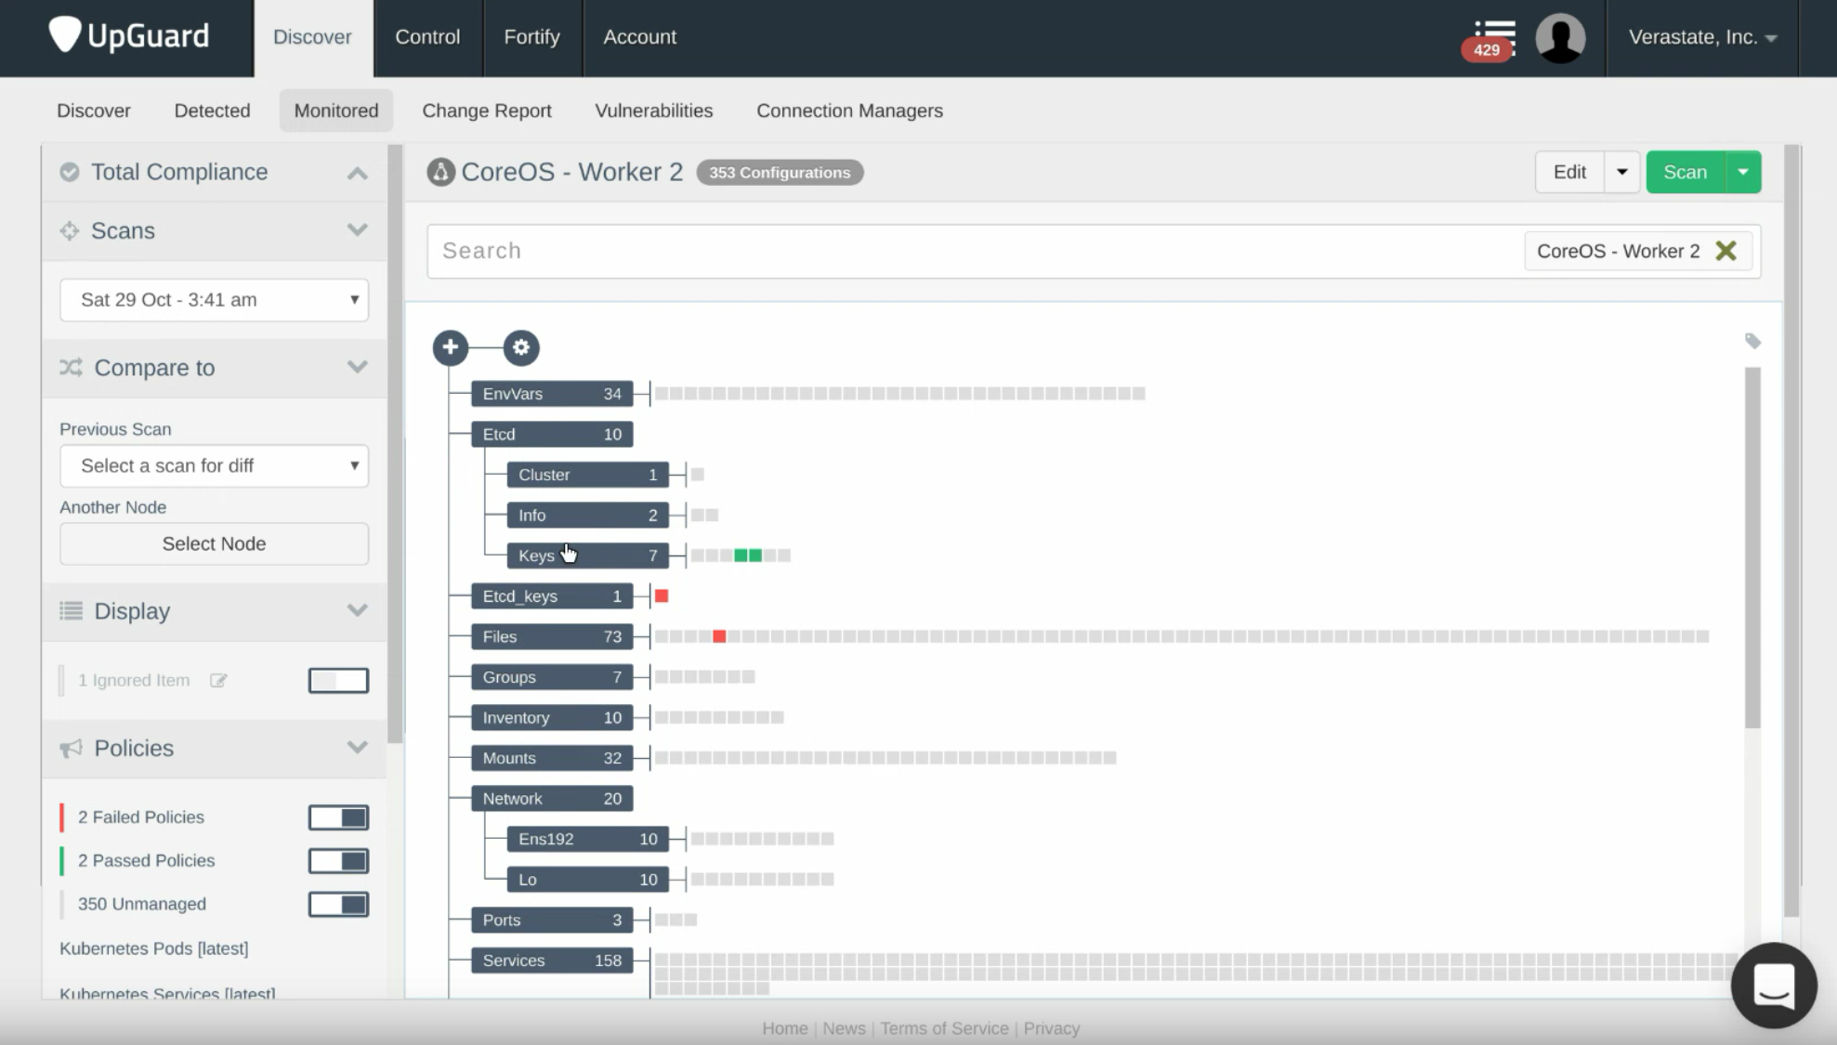Click the gear settings icon above the tree
1837x1045 pixels.
pyautogui.click(x=521, y=347)
